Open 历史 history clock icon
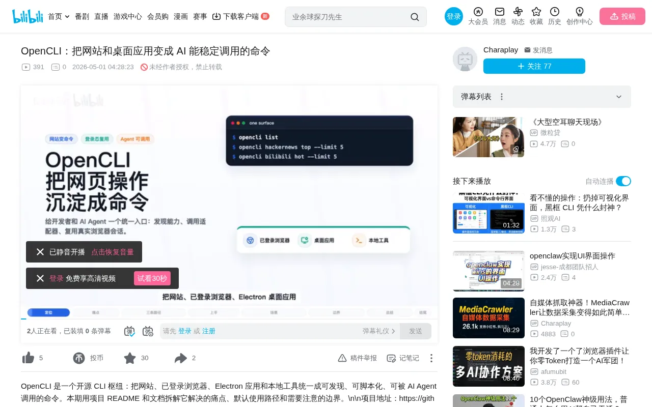This screenshot has height=407, width=652. pyautogui.click(x=555, y=12)
